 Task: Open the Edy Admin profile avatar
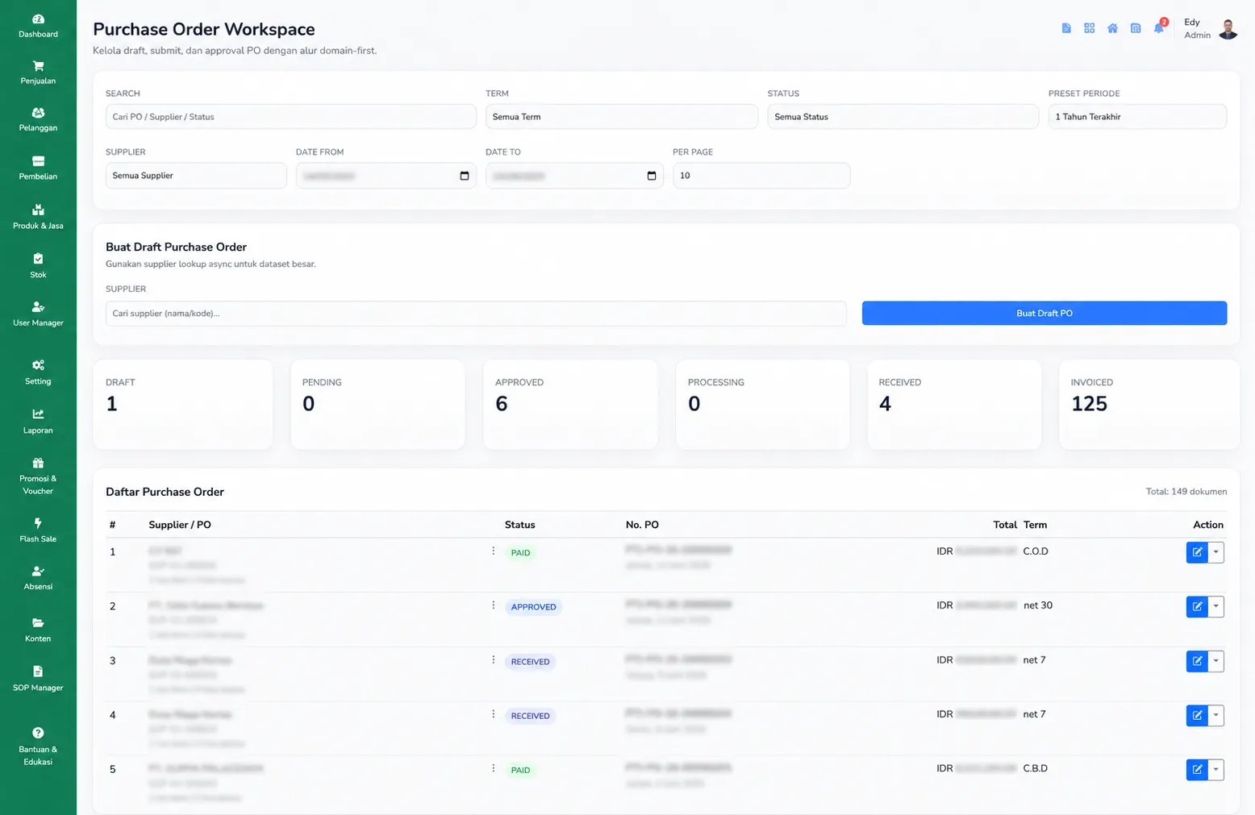tap(1228, 29)
